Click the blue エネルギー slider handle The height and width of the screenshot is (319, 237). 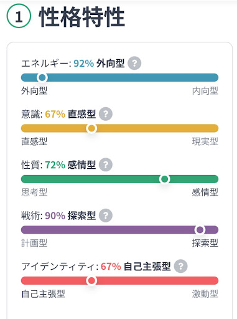click(x=42, y=77)
